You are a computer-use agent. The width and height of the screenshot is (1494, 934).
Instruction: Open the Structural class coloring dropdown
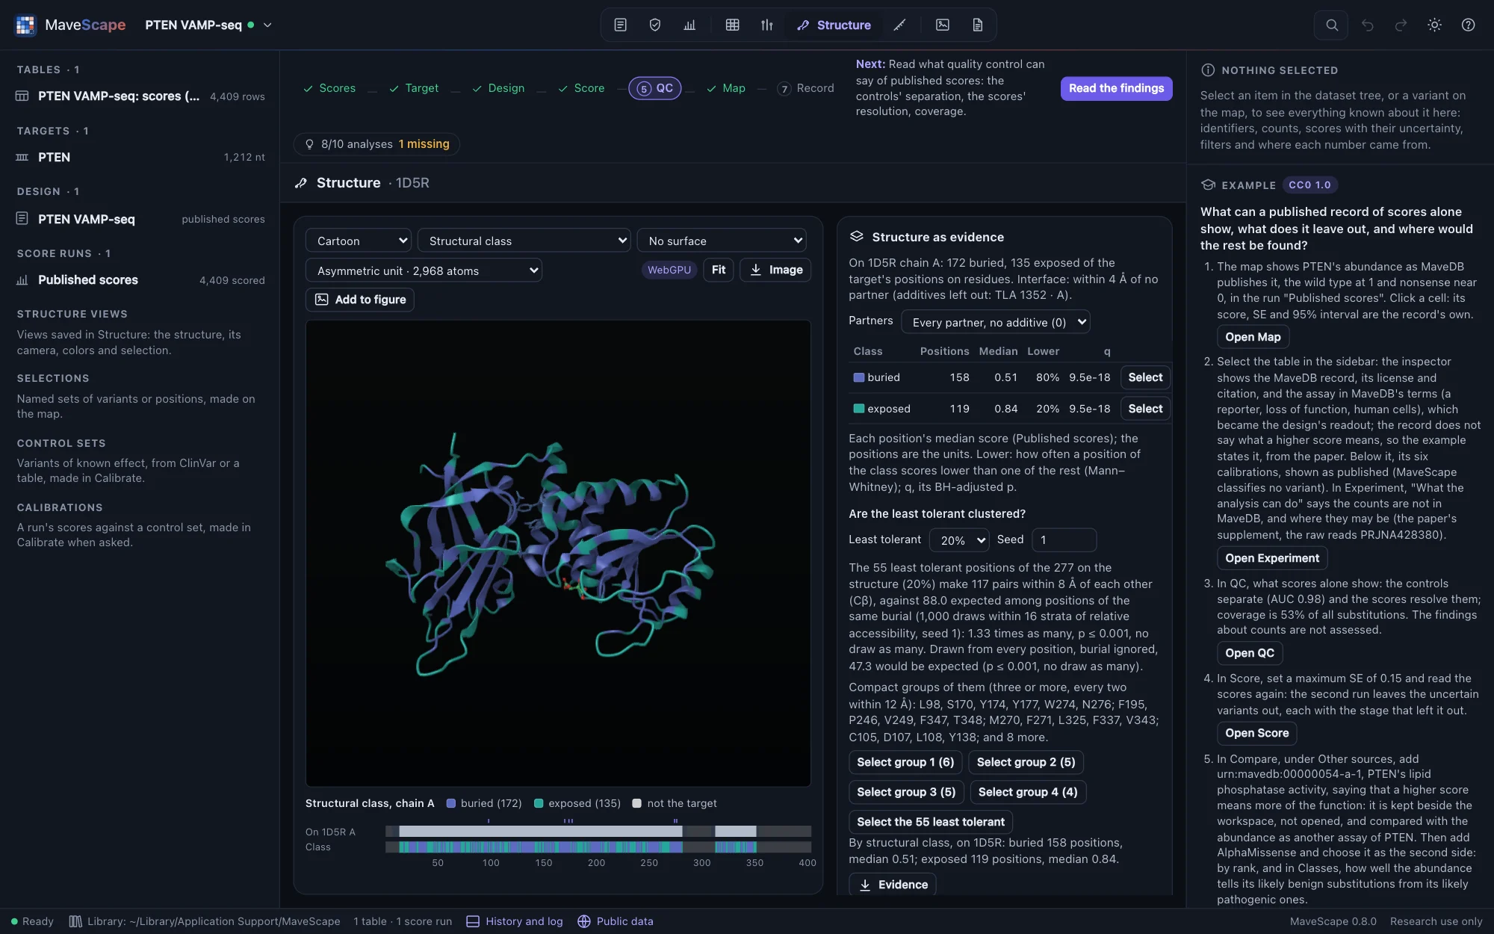pos(524,241)
